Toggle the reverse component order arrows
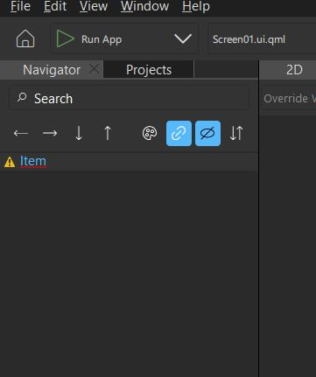Viewport: 316px width, 377px height. pos(236,133)
